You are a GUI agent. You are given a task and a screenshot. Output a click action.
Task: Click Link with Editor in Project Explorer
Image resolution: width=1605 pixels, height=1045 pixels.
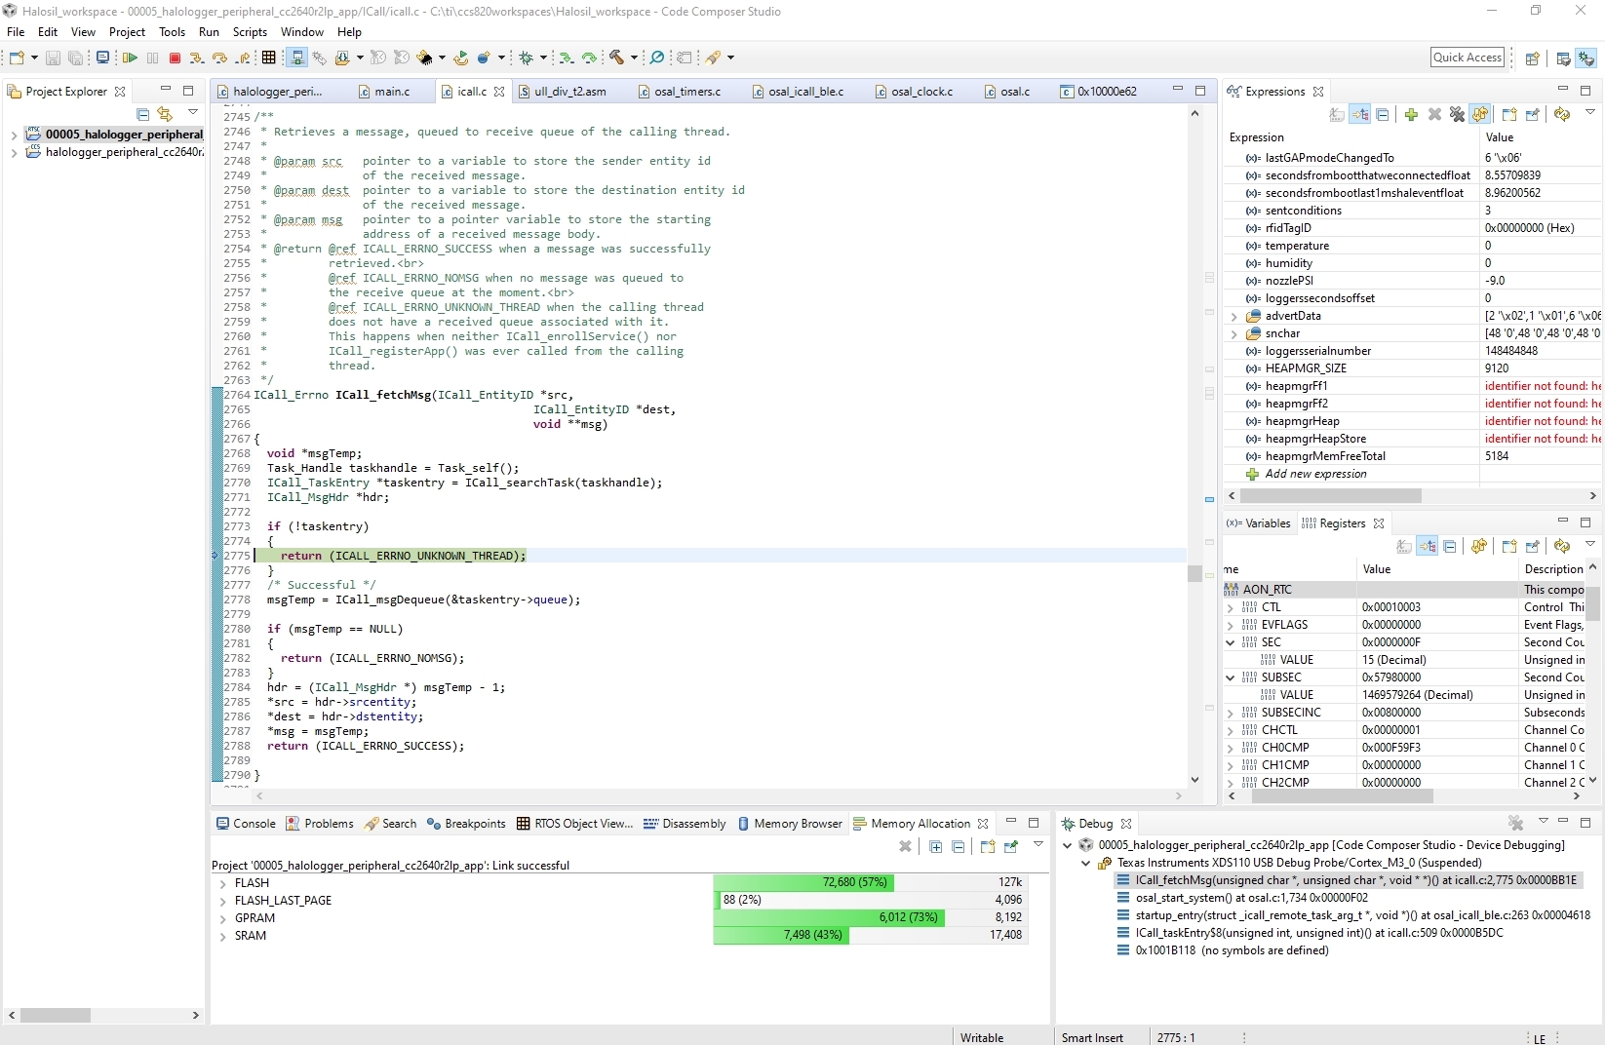click(165, 114)
